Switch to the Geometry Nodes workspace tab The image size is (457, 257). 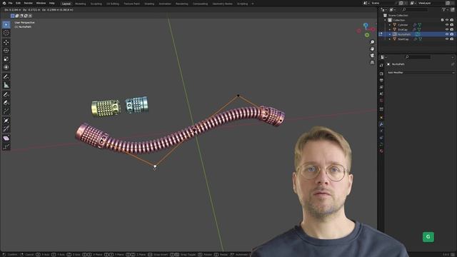point(222,4)
